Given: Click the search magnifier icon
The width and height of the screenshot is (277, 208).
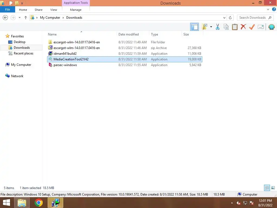Looking at the screenshot, I should (x=270, y=18).
